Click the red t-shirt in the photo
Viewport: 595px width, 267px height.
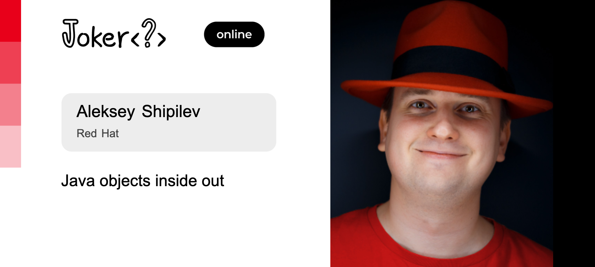pos(442,242)
